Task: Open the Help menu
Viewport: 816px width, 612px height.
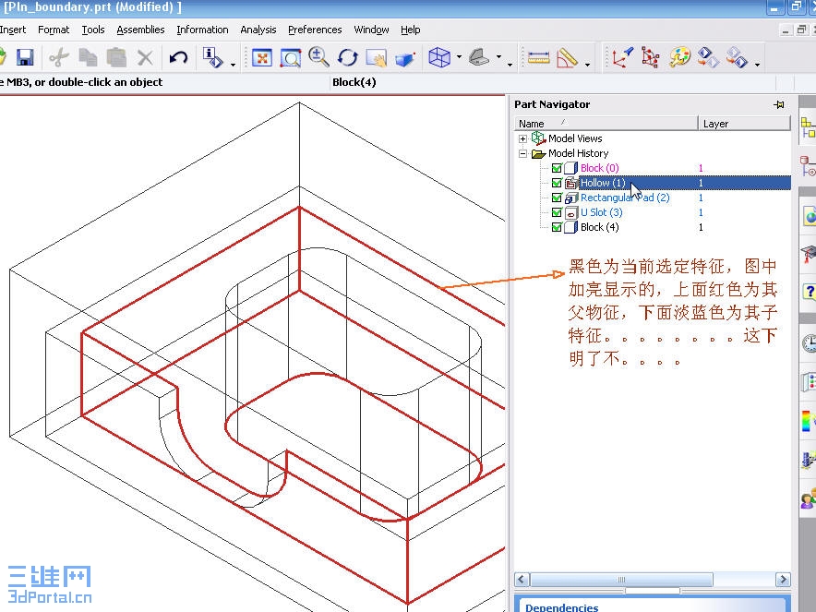Action: (411, 30)
